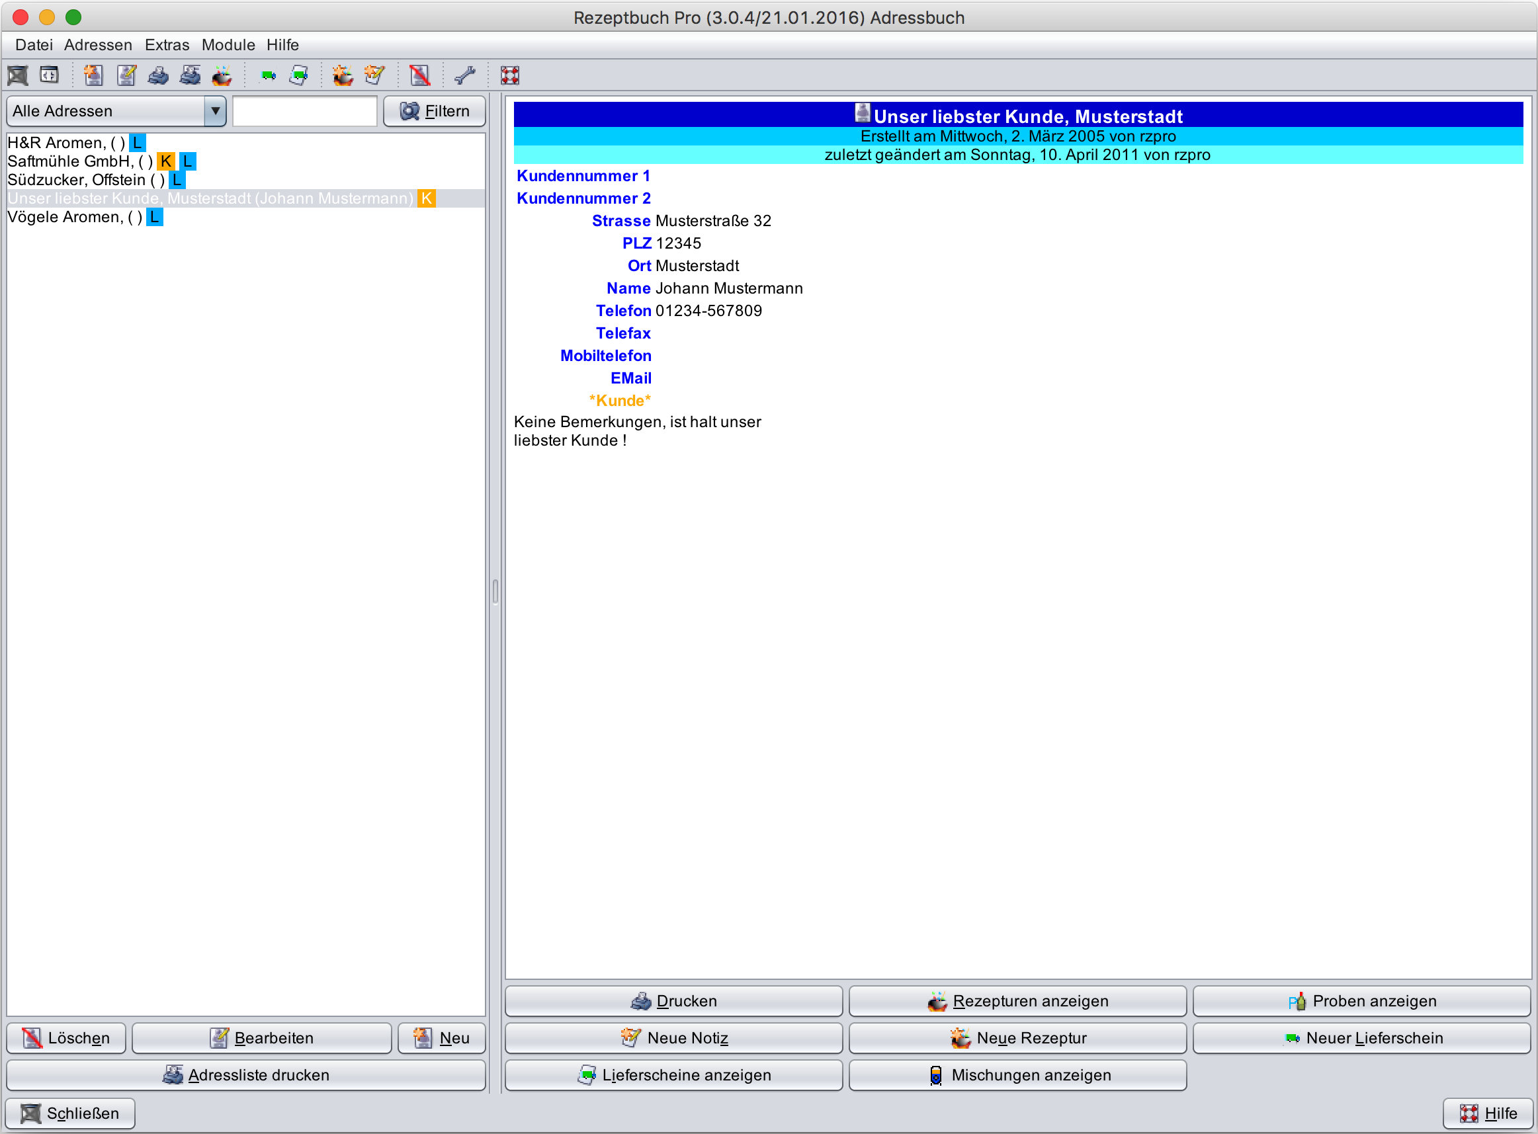Click the new address toolbar icon
The width and height of the screenshot is (1538, 1134).
(93, 75)
